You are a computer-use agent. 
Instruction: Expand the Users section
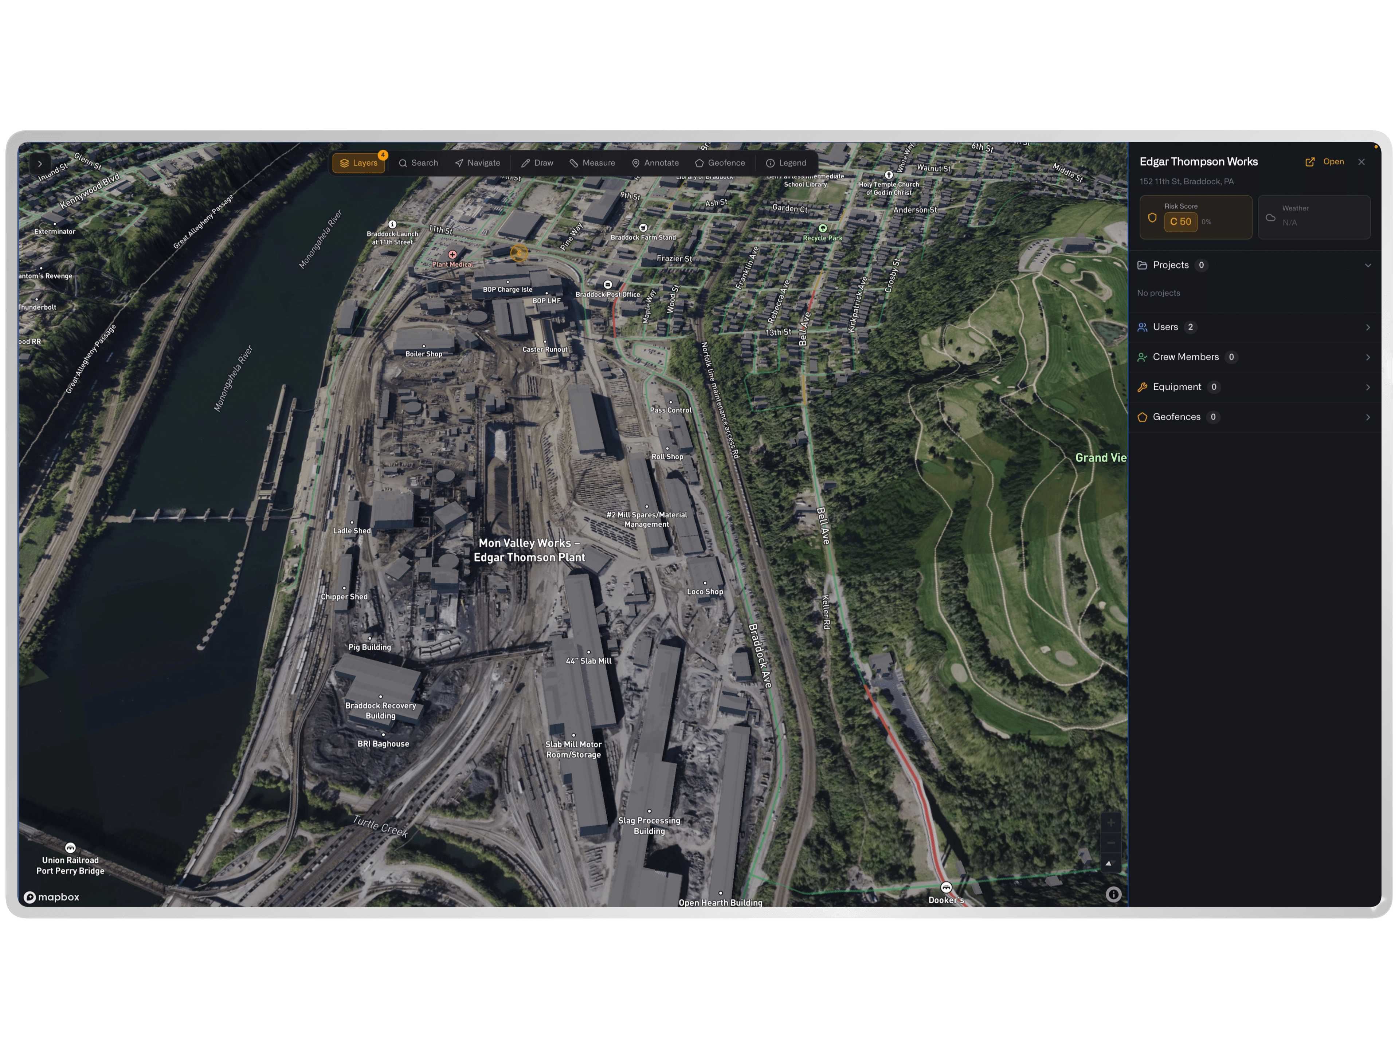click(1254, 327)
